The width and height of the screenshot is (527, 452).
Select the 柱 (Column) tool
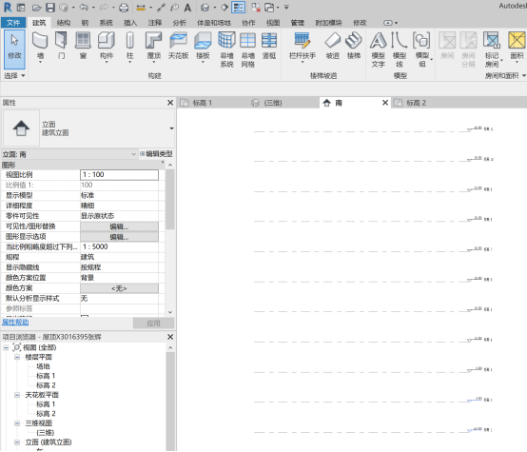point(130,46)
